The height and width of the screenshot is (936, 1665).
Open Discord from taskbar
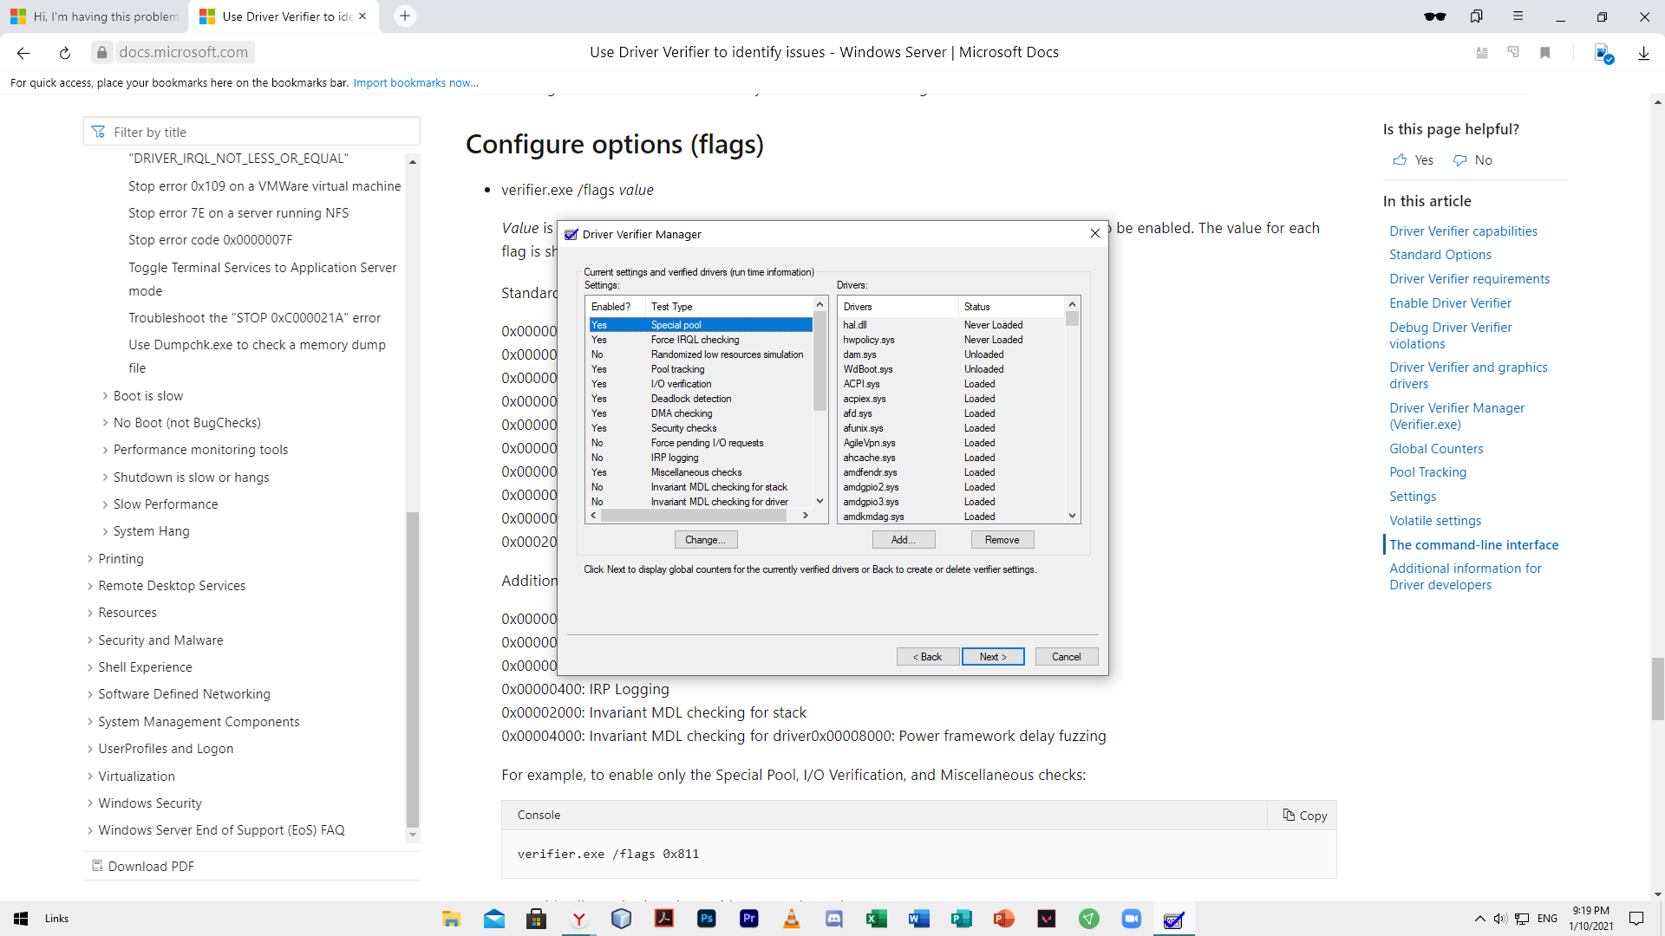click(x=834, y=919)
